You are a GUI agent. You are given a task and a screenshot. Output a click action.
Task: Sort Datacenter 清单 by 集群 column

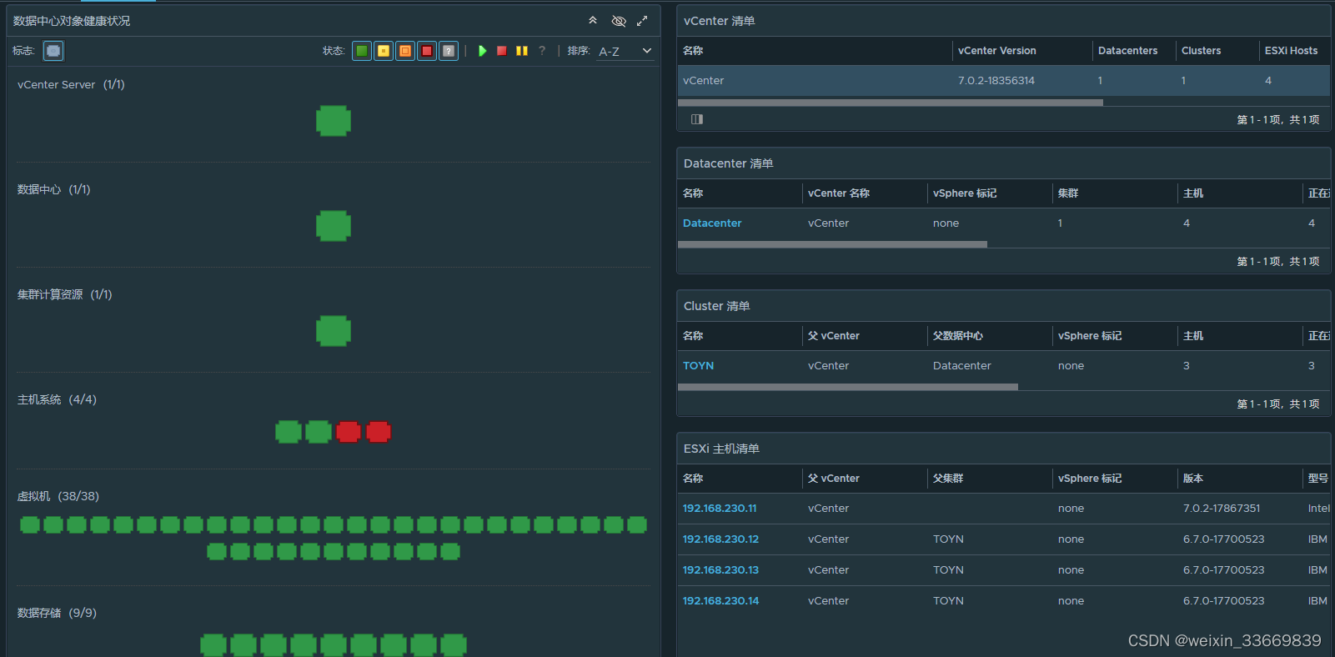(x=1068, y=193)
